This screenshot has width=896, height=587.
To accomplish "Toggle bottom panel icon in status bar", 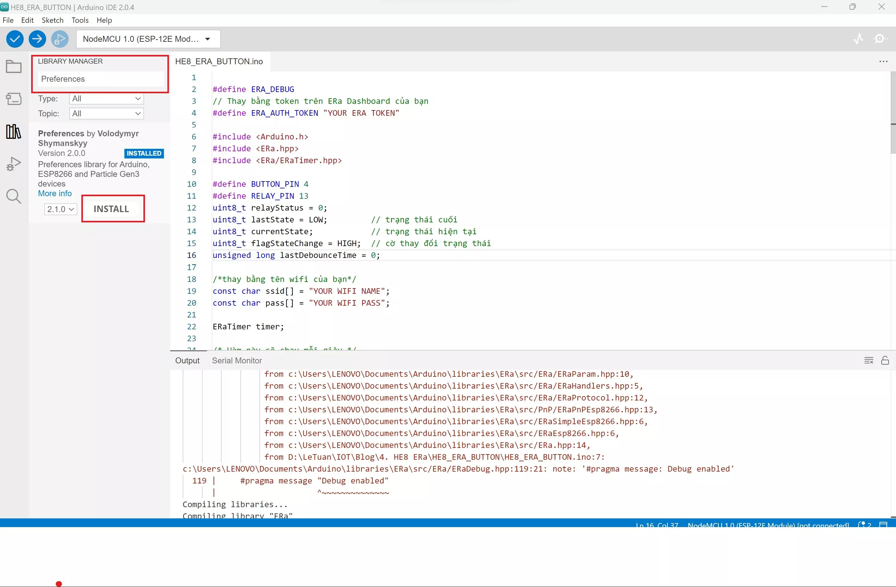I will coord(883,524).
